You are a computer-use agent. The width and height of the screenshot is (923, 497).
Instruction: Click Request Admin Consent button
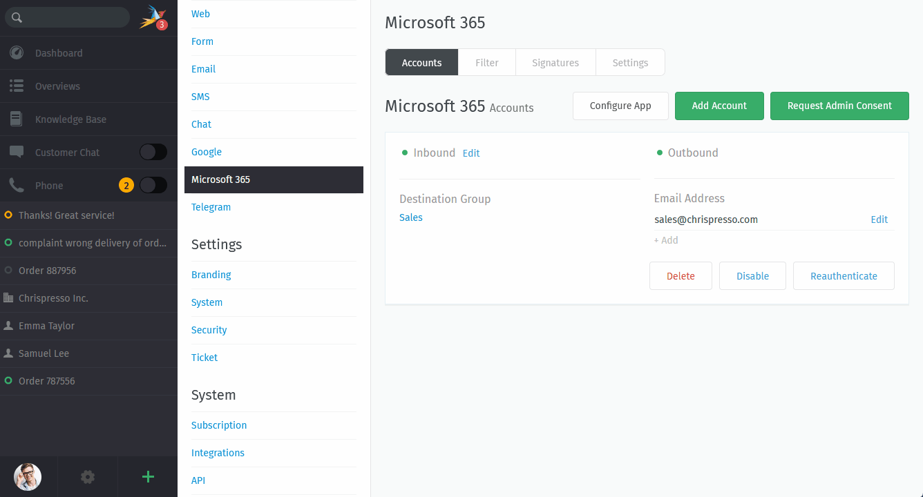(x=839, y=106)
